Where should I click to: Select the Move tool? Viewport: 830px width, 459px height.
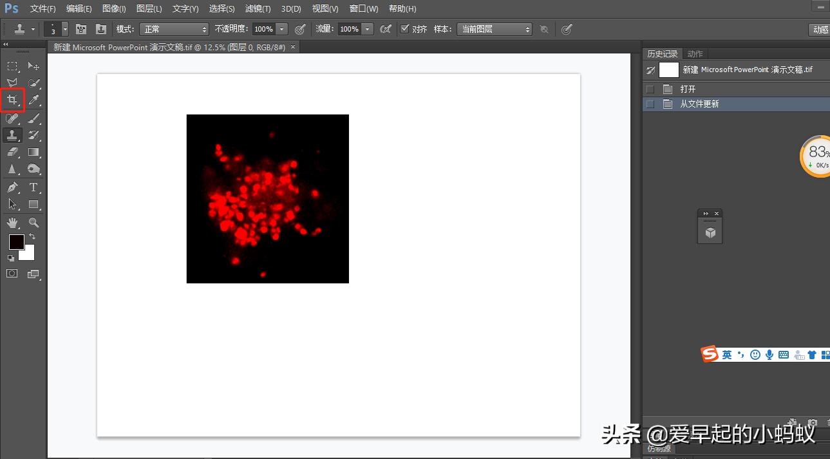click(34, 66)
